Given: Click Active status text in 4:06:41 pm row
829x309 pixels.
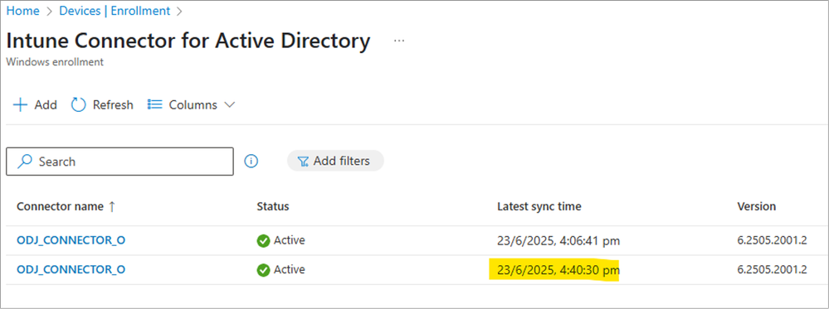Looking at the screenshot, I should 290,240.
